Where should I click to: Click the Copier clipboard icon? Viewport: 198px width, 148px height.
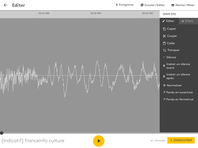164,29
